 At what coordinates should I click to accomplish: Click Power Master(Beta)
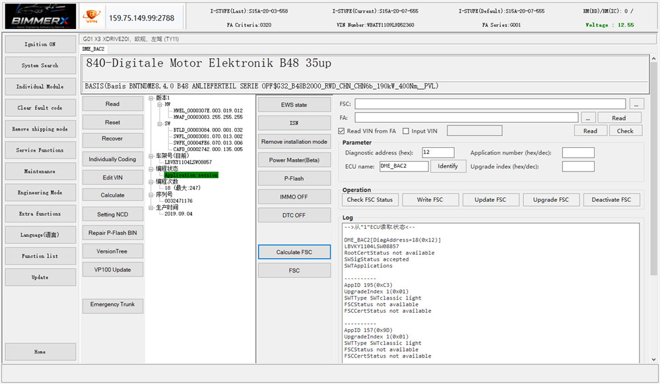294,160
